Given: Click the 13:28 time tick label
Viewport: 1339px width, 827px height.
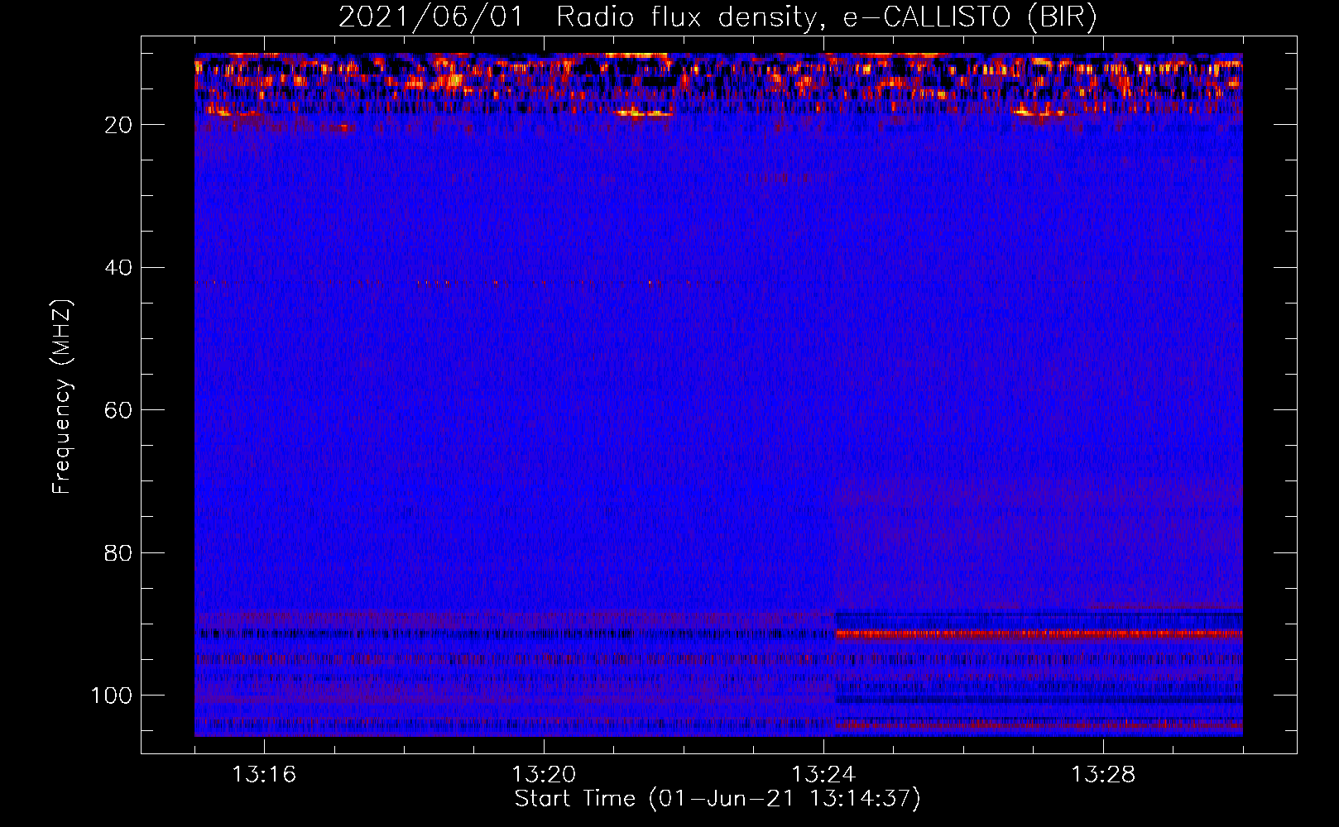Looking at the screenshot, I should pos(1103,775).
